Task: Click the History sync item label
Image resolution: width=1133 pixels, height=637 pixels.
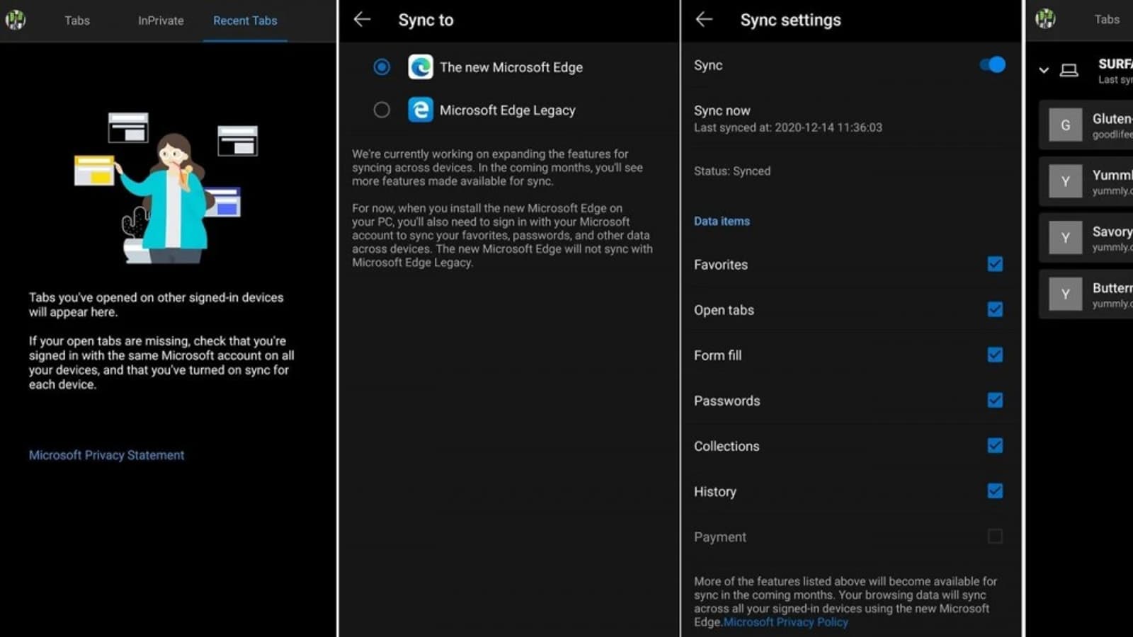Action: click(715, 491)
